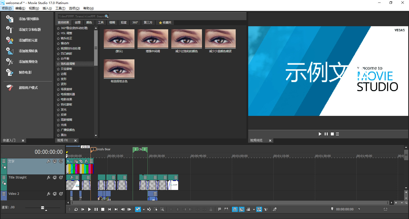Toggle snapping magnet in the toolbar
409x219 pixels.
(235, 209)
